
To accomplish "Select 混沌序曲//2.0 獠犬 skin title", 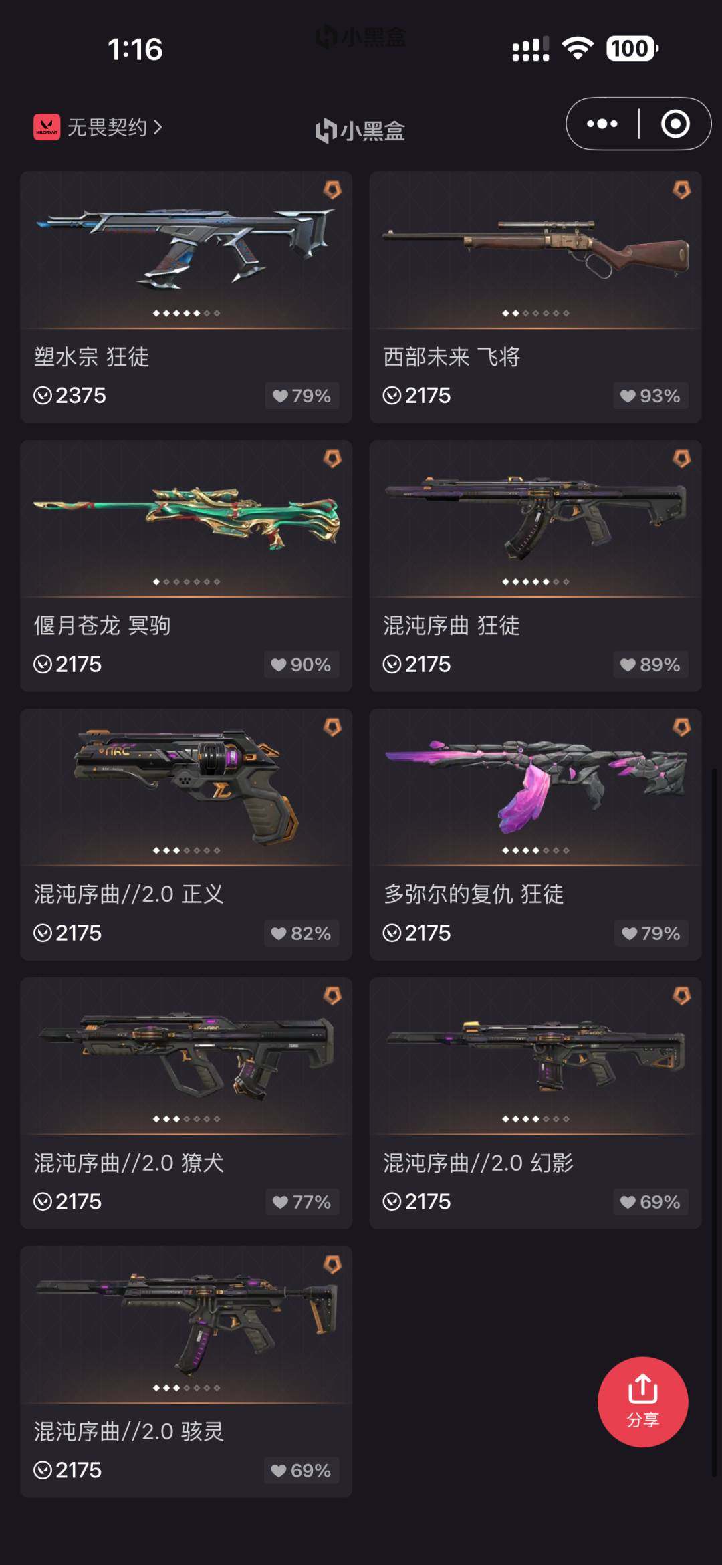I will coord(129,1163).
